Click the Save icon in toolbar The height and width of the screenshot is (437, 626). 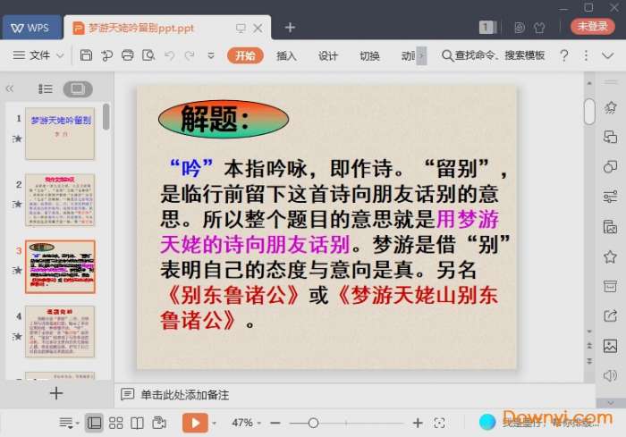[86, 55]
